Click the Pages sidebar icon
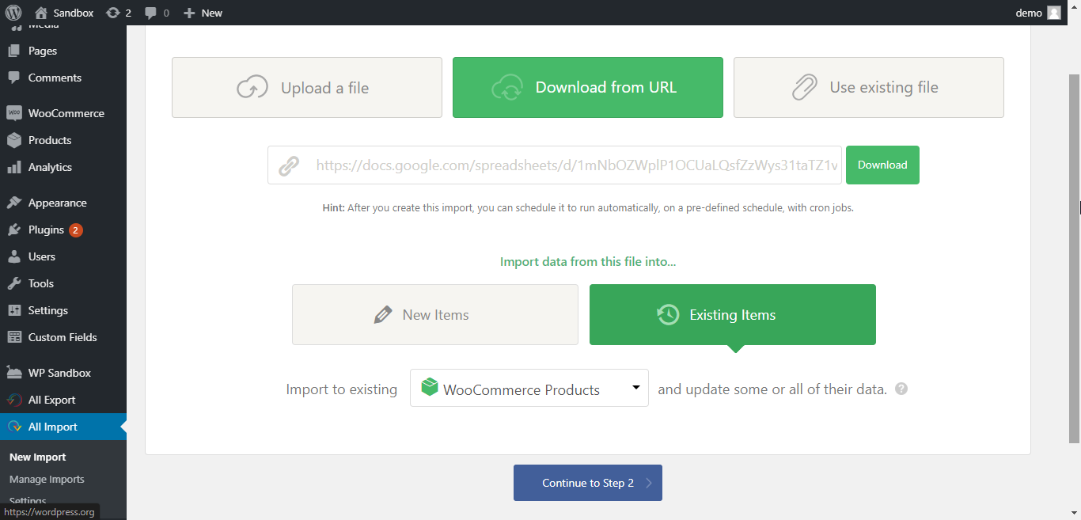 click(x=14, y=51)
